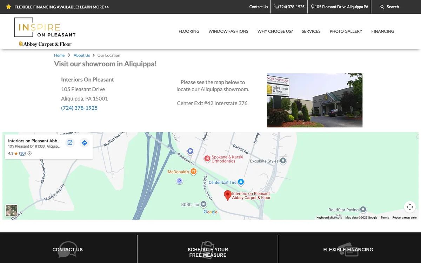Go to About Us breadcrumb

coord(82,55)
